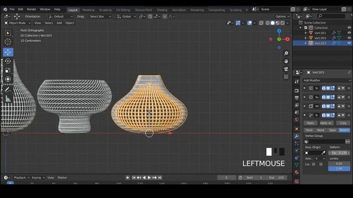Open the Active Tool properties tab

point(297,81)
